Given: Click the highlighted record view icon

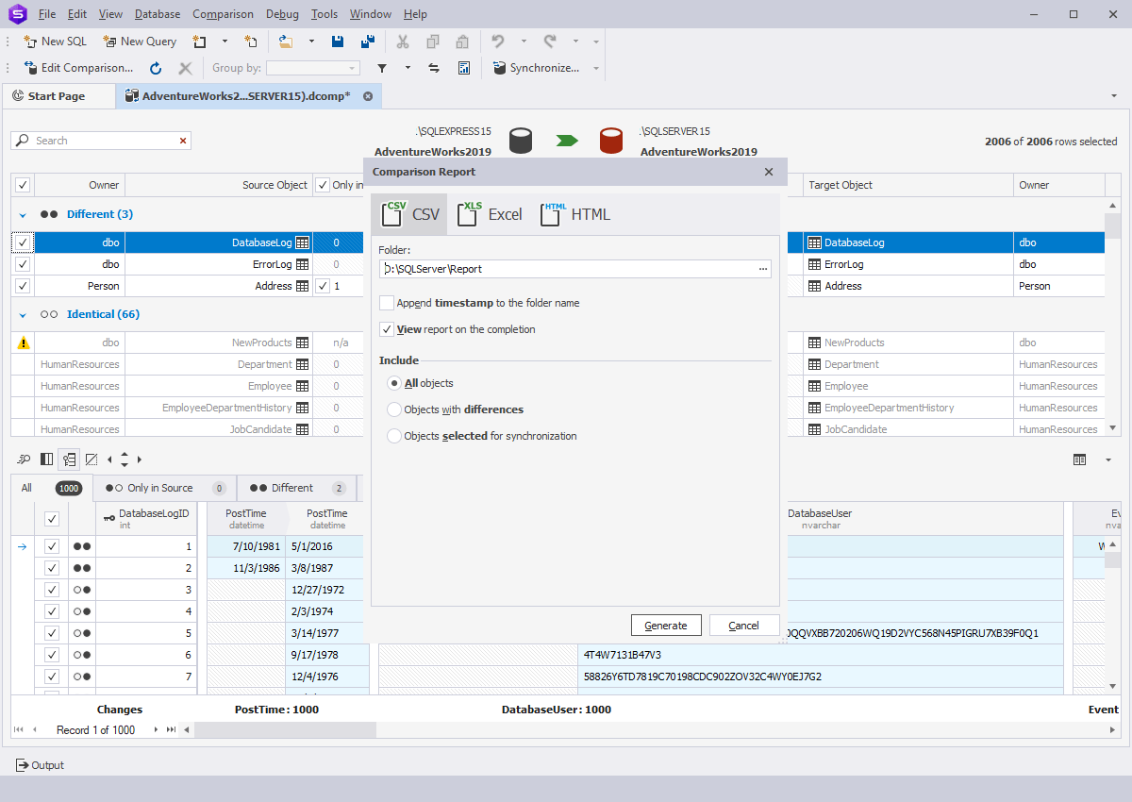Looking at the screenshot, I should point(69,459).
